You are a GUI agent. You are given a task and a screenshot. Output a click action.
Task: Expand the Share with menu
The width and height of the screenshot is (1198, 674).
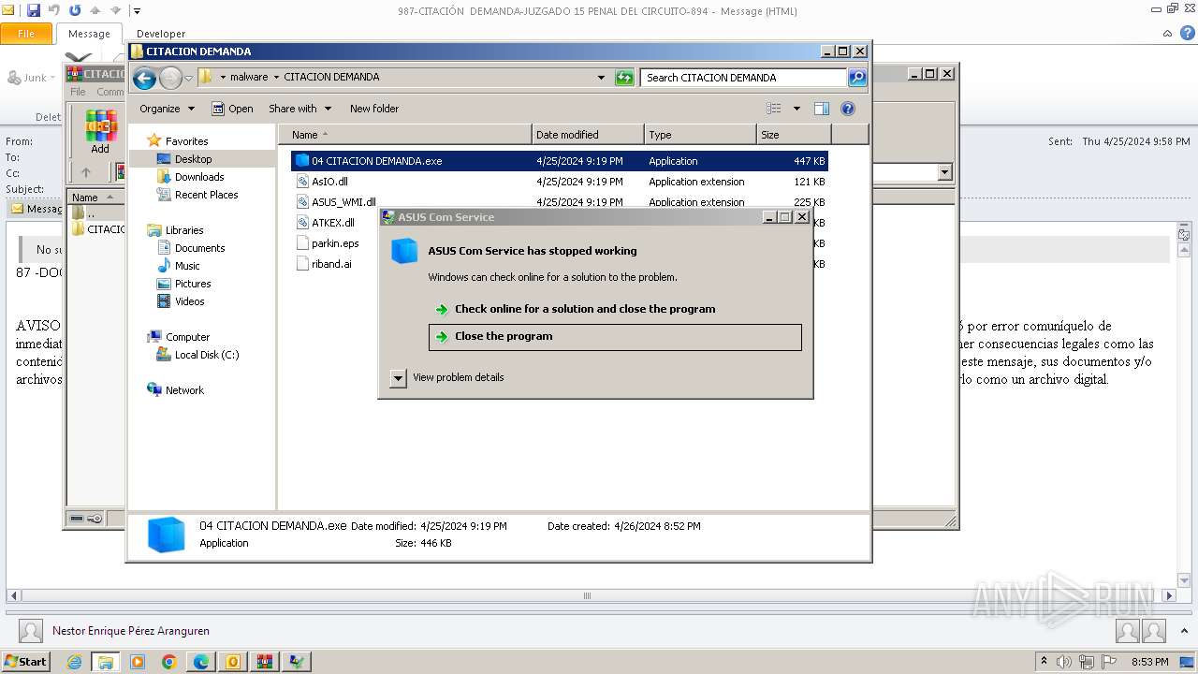pos(299,109)
